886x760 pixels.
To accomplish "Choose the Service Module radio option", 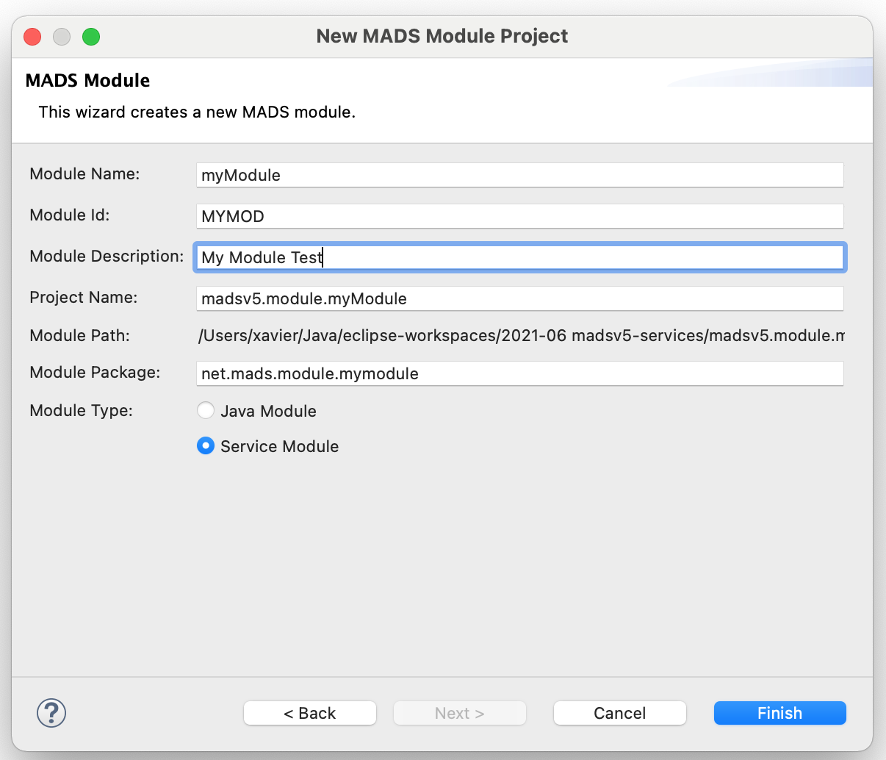I will point(206,446).
